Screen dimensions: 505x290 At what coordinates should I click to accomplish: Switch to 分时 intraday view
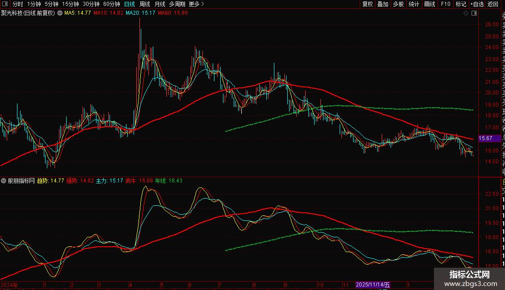coord(18,4)
